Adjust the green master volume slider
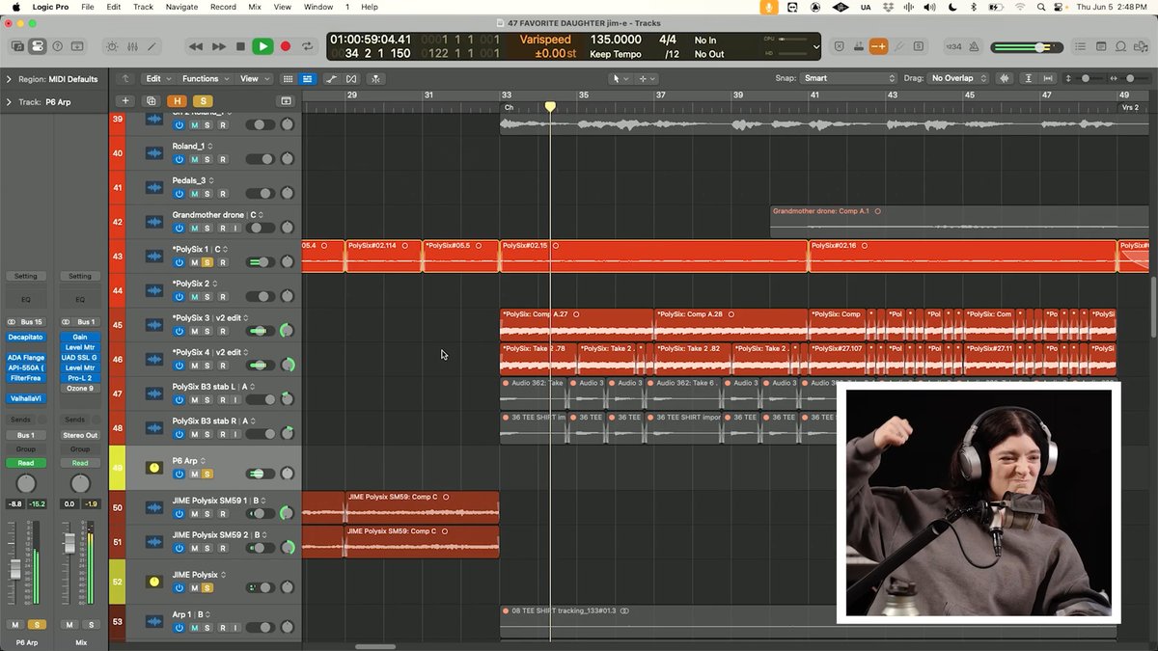The height and width of the screenshot is (651, 1158). pyautogui.click(x=1029, y=47)
